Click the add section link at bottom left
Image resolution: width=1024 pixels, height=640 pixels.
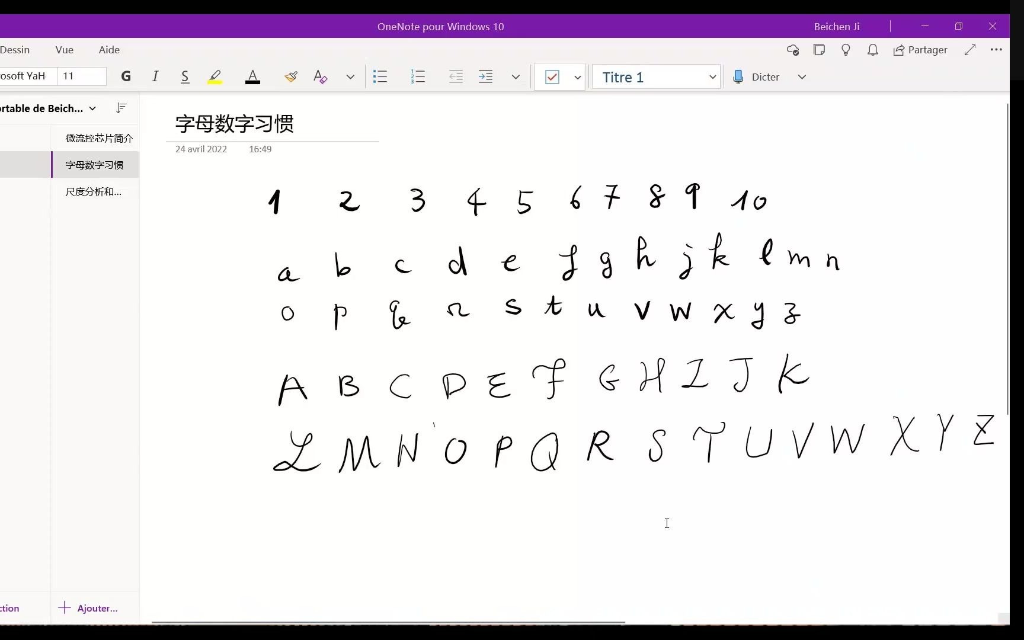click(x=10, y=608)
